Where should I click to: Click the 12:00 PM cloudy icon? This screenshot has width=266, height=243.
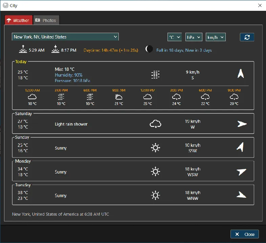coord(148,97)
